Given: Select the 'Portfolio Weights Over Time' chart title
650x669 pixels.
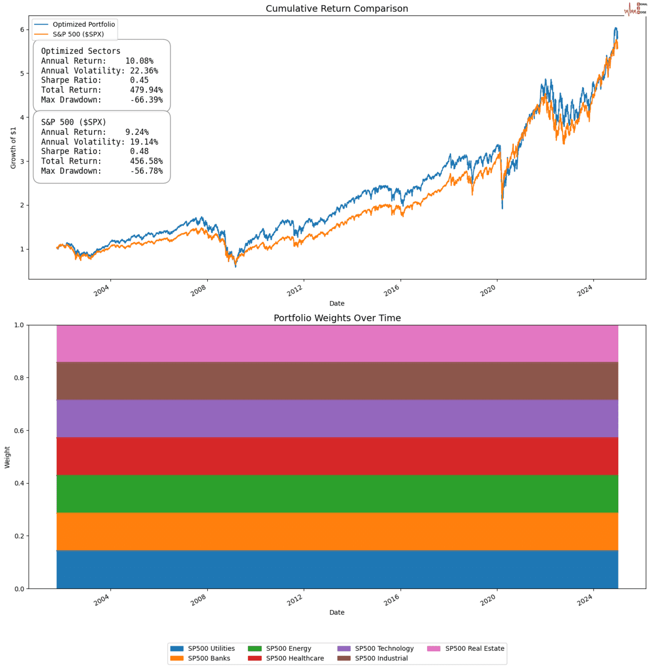Looking at the screenshot, I should point(337,318).
